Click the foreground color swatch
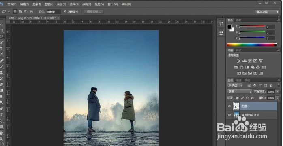 click(229, 27)
